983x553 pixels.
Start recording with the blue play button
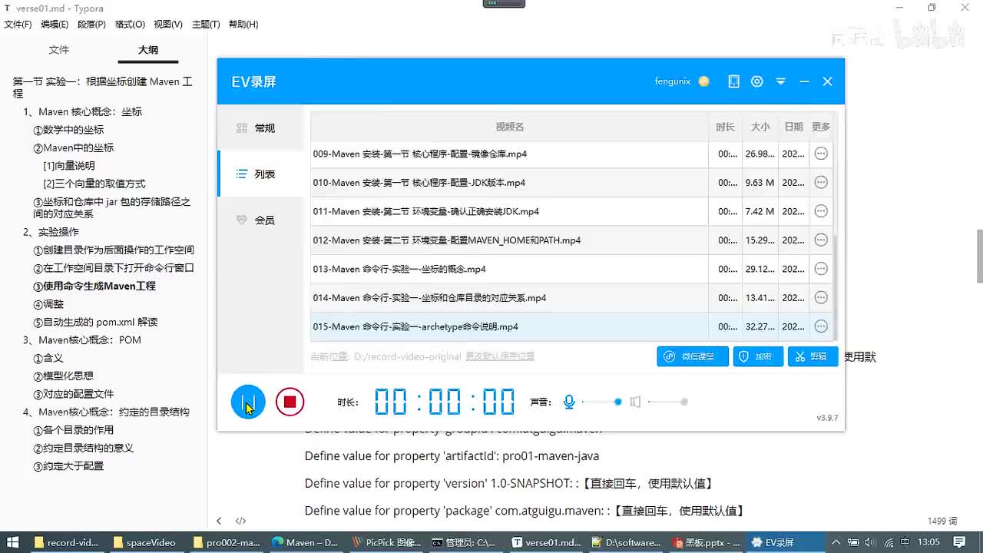point(248,402)
